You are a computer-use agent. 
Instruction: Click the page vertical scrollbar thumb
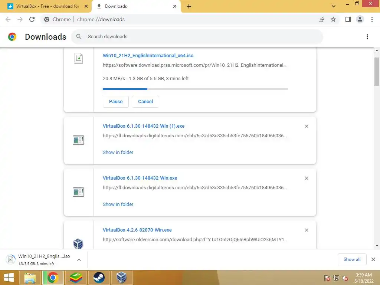(377, 71)
